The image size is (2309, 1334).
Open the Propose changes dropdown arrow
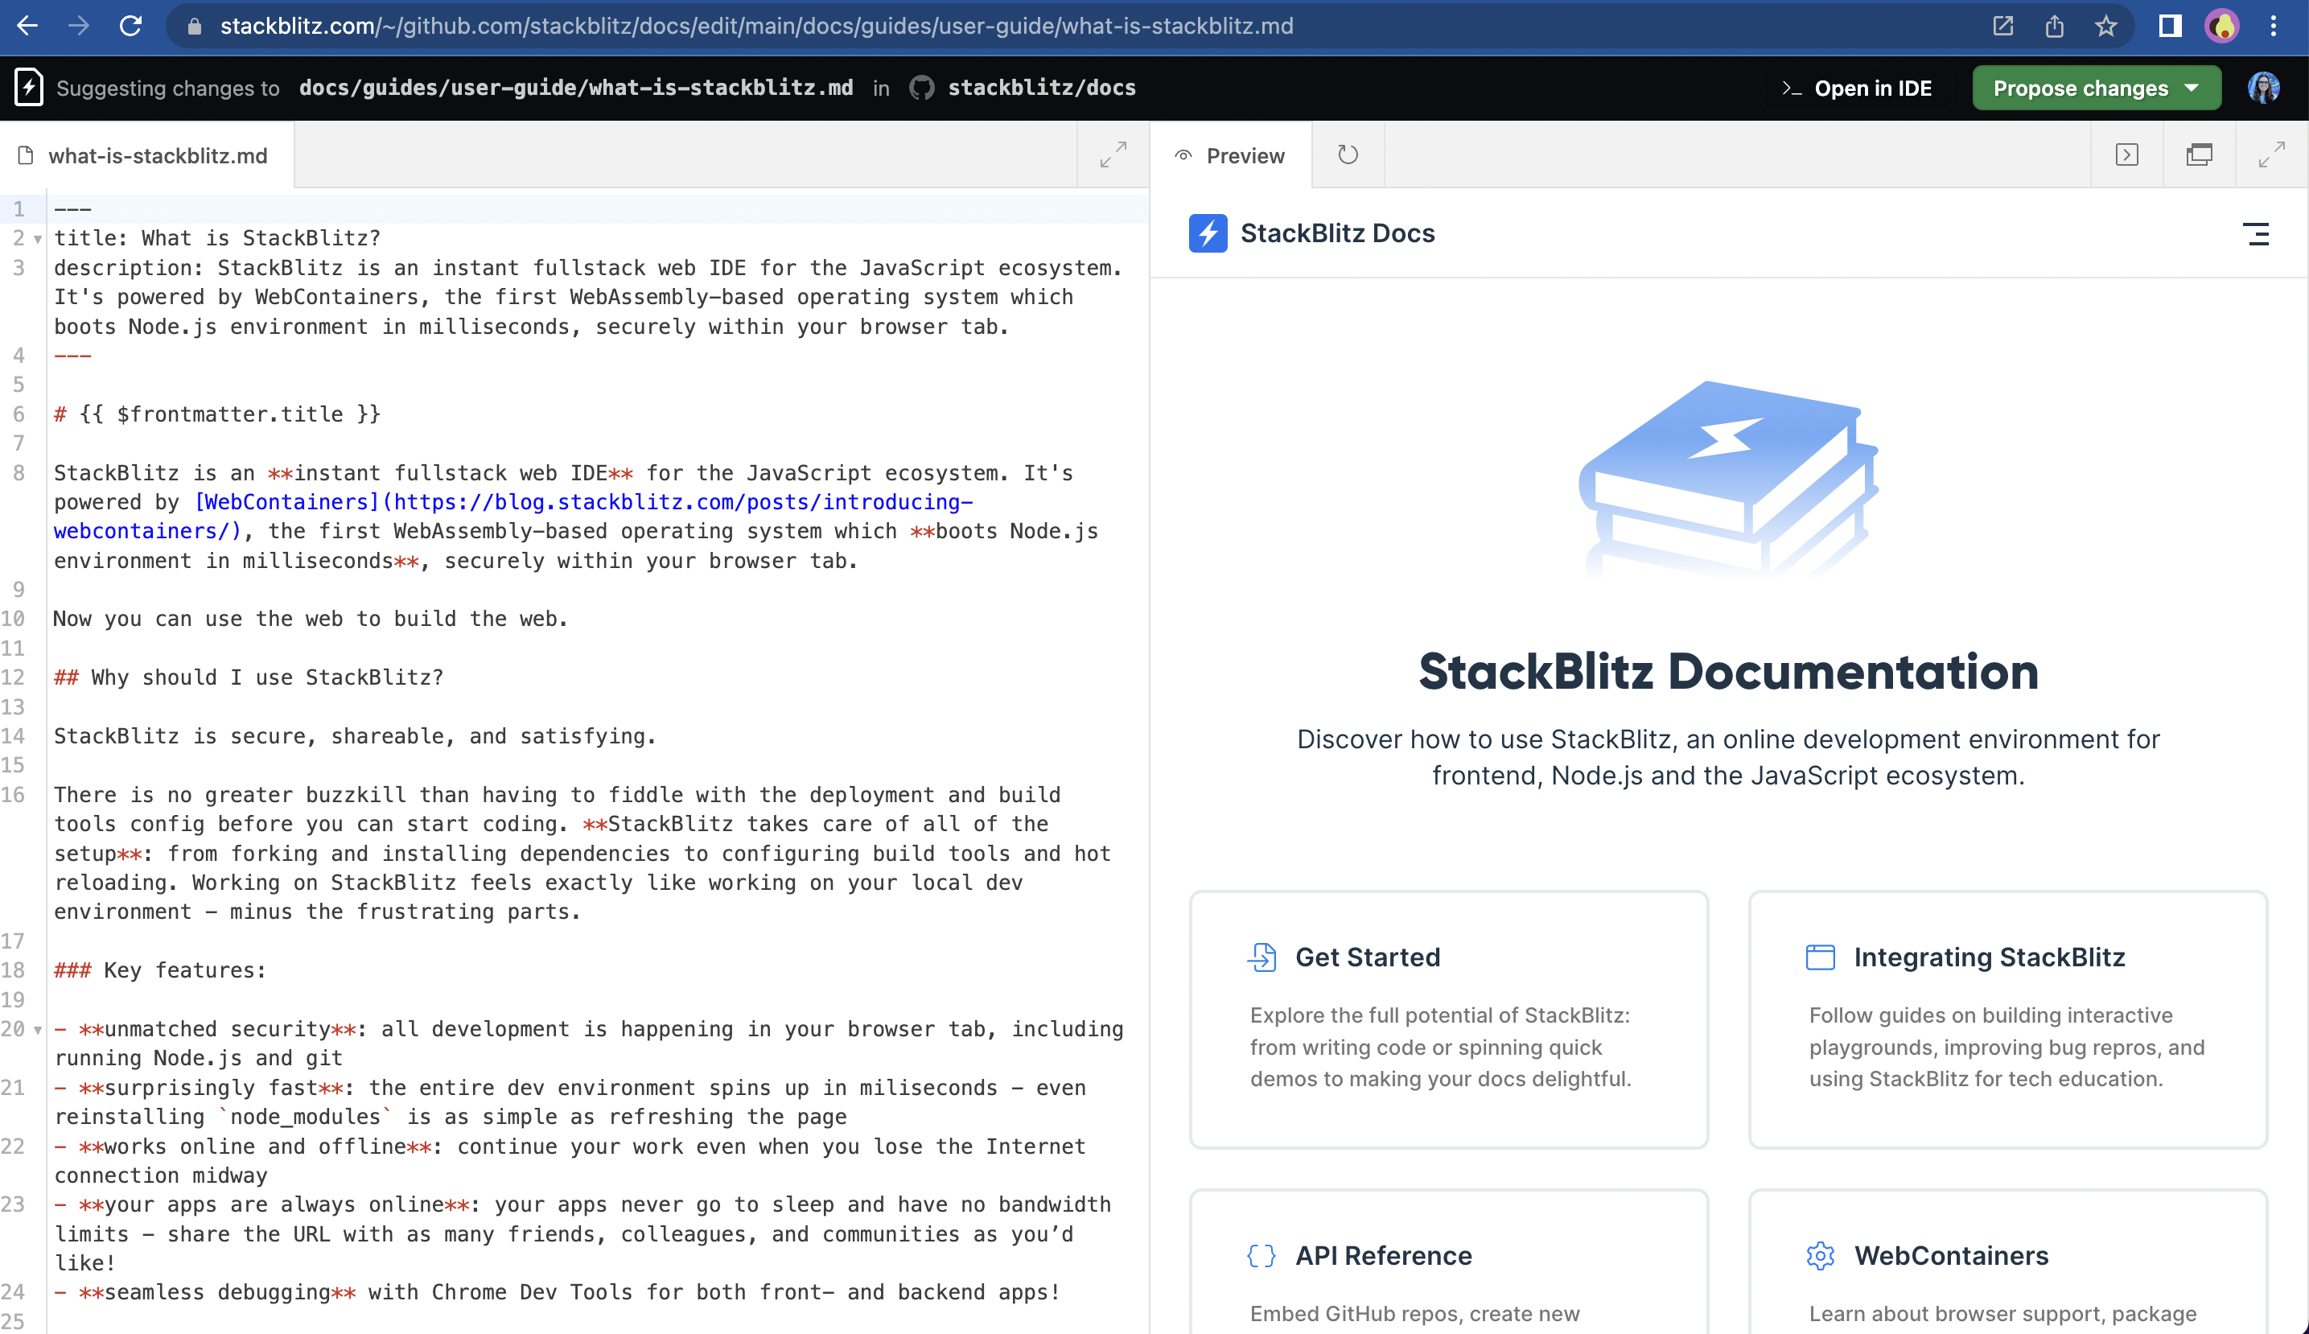point(2191,87)
